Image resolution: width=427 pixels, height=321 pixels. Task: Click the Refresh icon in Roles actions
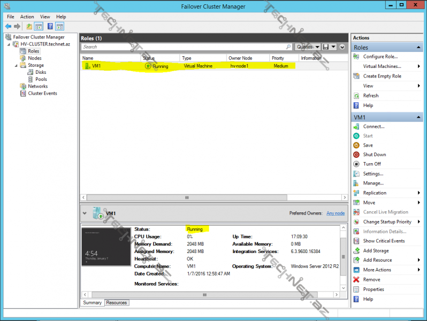(356, 96)
